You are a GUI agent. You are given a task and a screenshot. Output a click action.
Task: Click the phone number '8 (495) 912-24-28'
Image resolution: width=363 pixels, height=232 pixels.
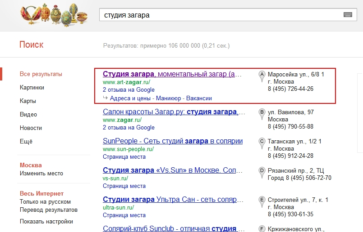point(290,156)
